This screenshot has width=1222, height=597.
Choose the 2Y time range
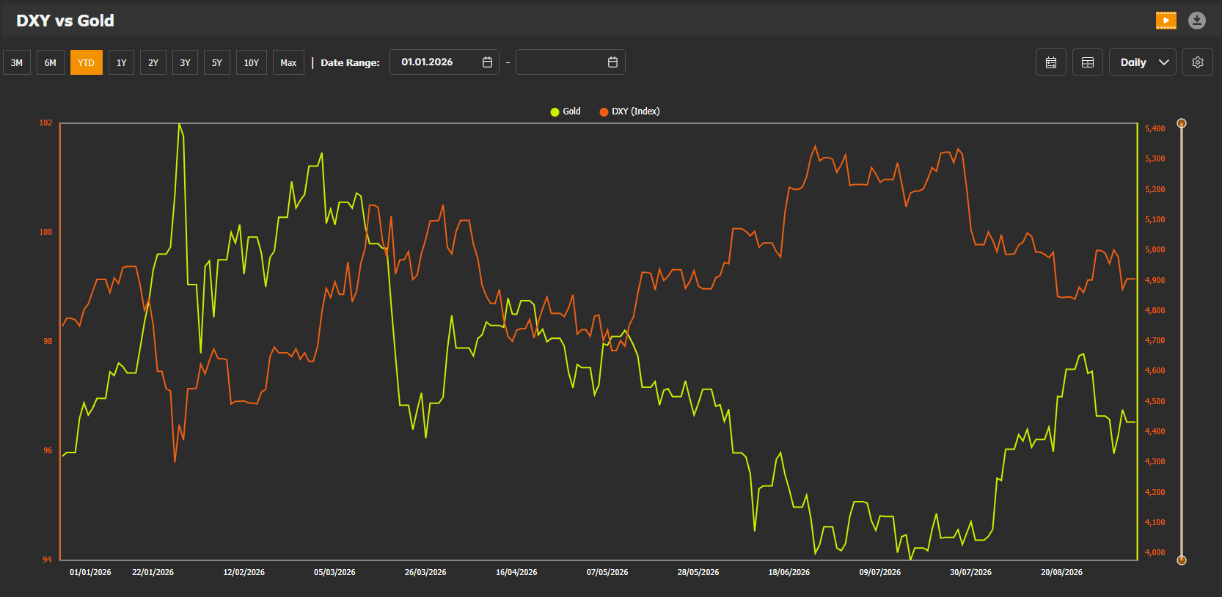tap(153, 62)
